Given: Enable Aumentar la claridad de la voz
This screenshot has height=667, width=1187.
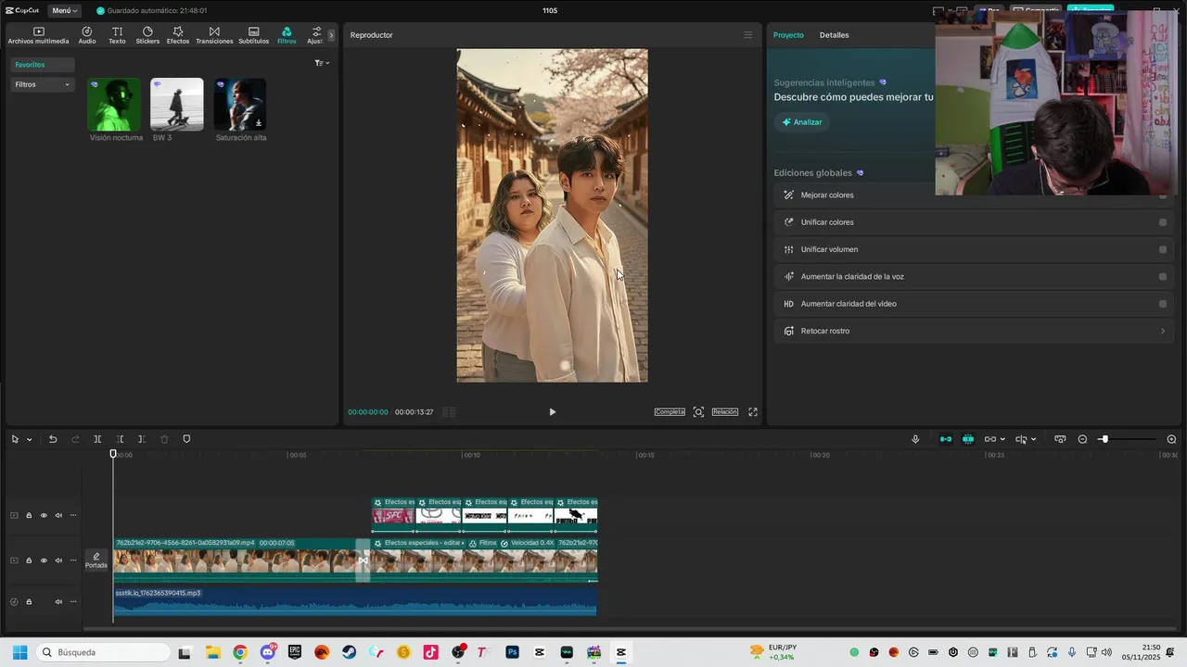Looking at the screenshot, I should click(1163, 277).
